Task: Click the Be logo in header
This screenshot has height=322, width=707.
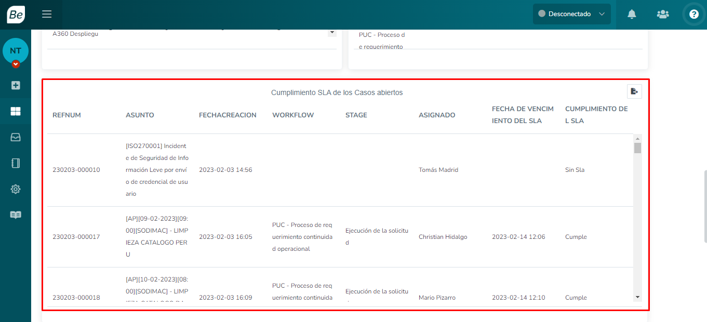Action: [x=16, y=15]
